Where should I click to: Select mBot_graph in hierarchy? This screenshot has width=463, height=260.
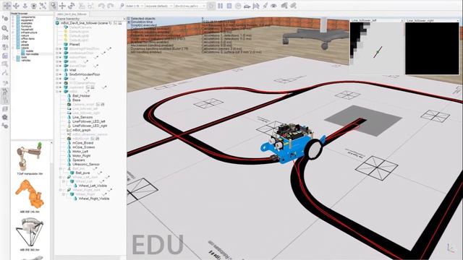[x=82, y=130]
